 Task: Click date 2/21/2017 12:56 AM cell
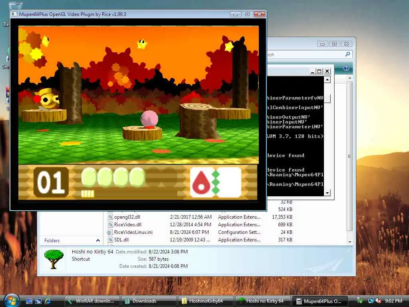click(x=191, y=217)
